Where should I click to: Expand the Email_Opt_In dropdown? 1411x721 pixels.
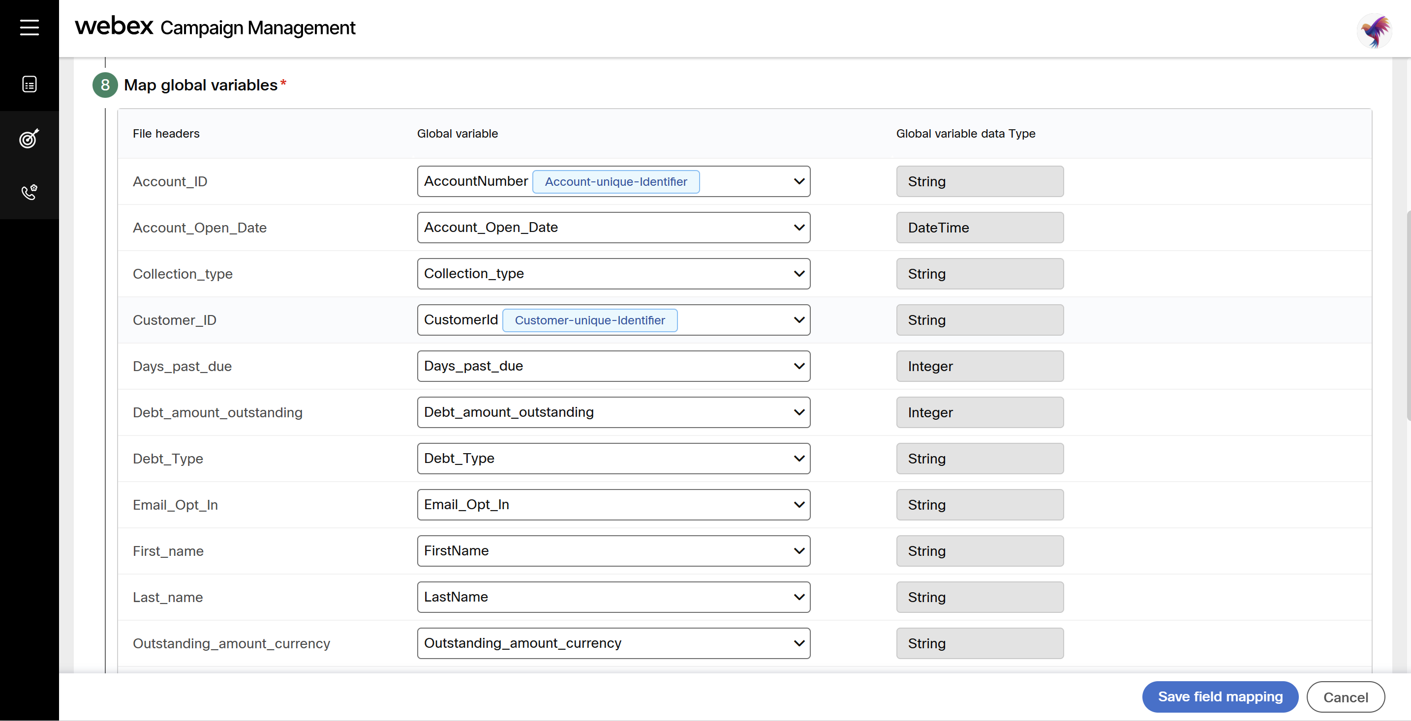613,504
